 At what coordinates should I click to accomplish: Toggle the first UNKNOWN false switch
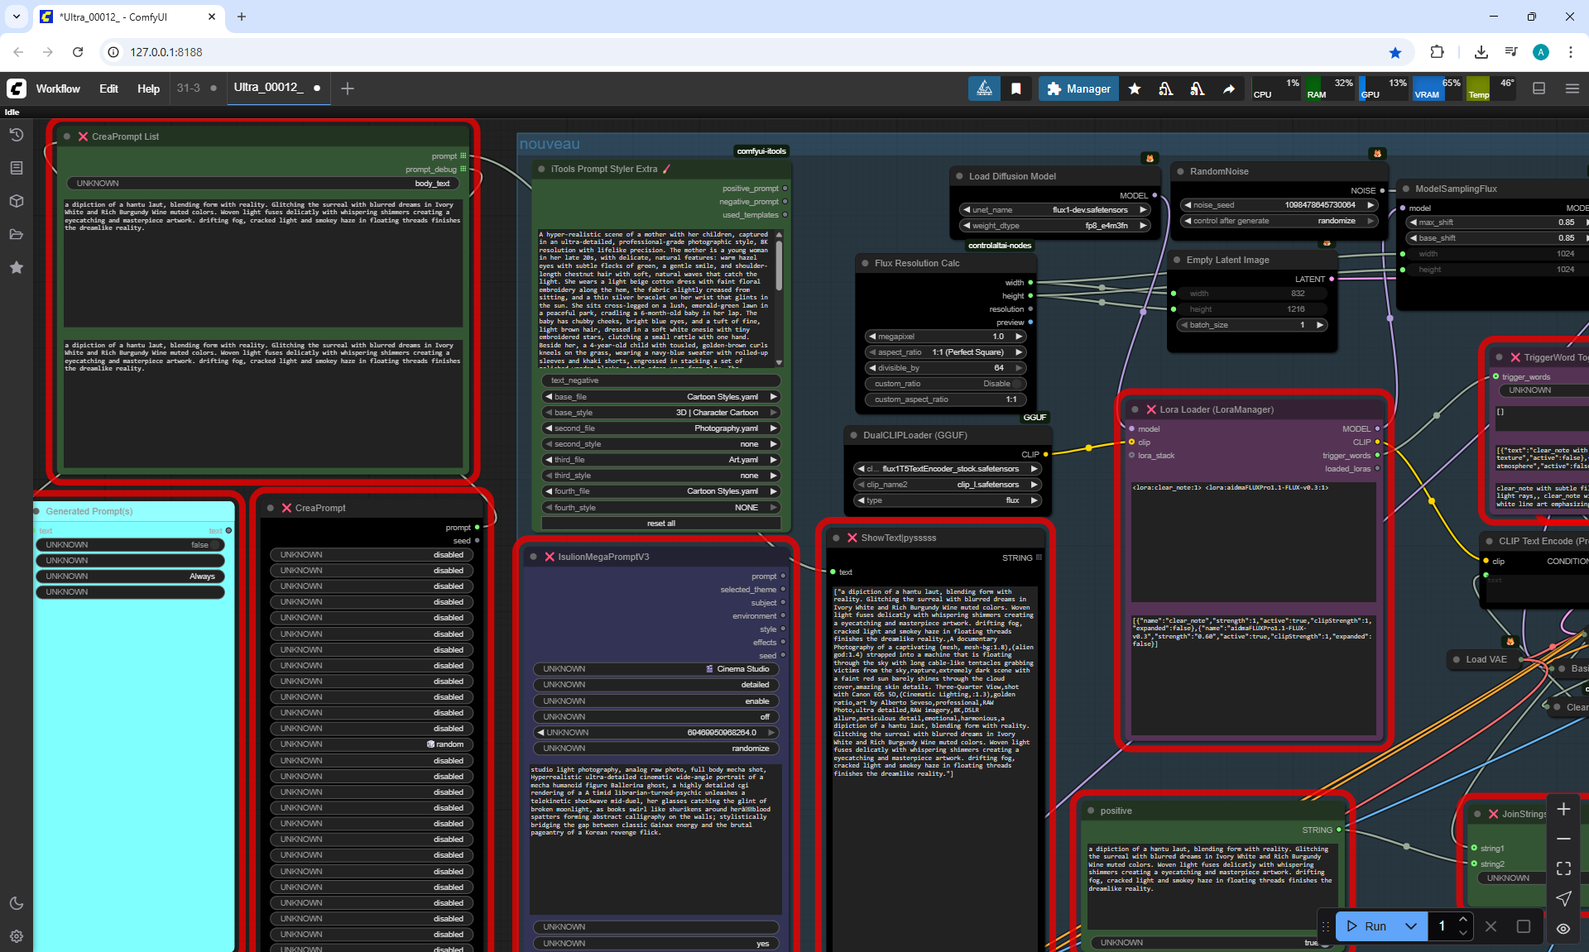tap(214, 545)
